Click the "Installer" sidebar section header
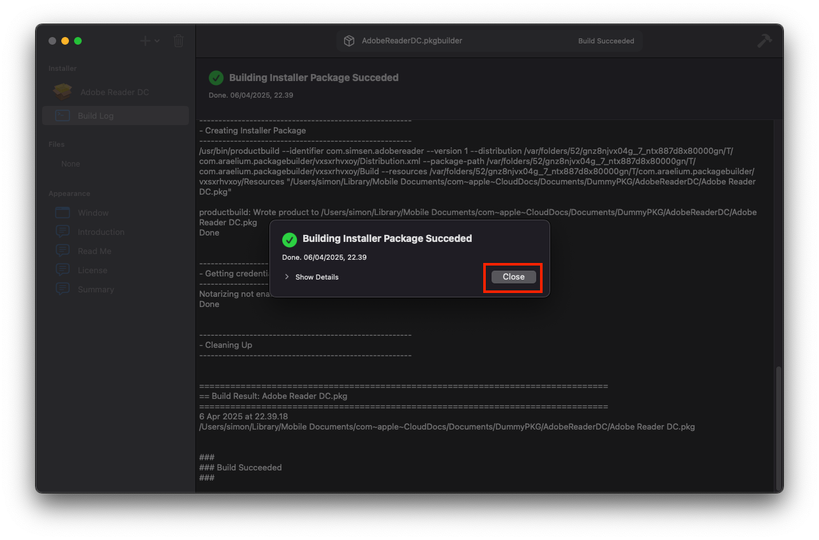This screenshot has width=819, height=540. 63,68
